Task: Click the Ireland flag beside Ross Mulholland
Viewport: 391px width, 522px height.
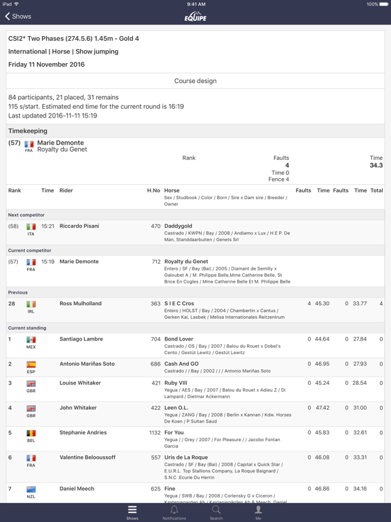Action: coord(31,304)
